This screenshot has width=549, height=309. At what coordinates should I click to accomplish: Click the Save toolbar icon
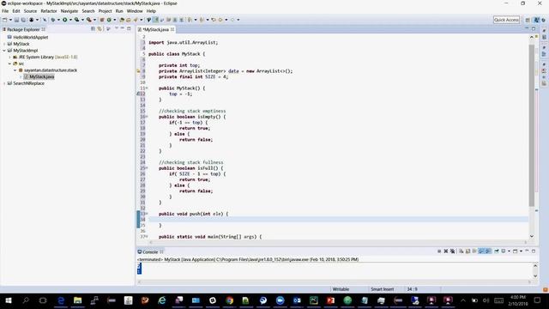click(x=16, y=20)
